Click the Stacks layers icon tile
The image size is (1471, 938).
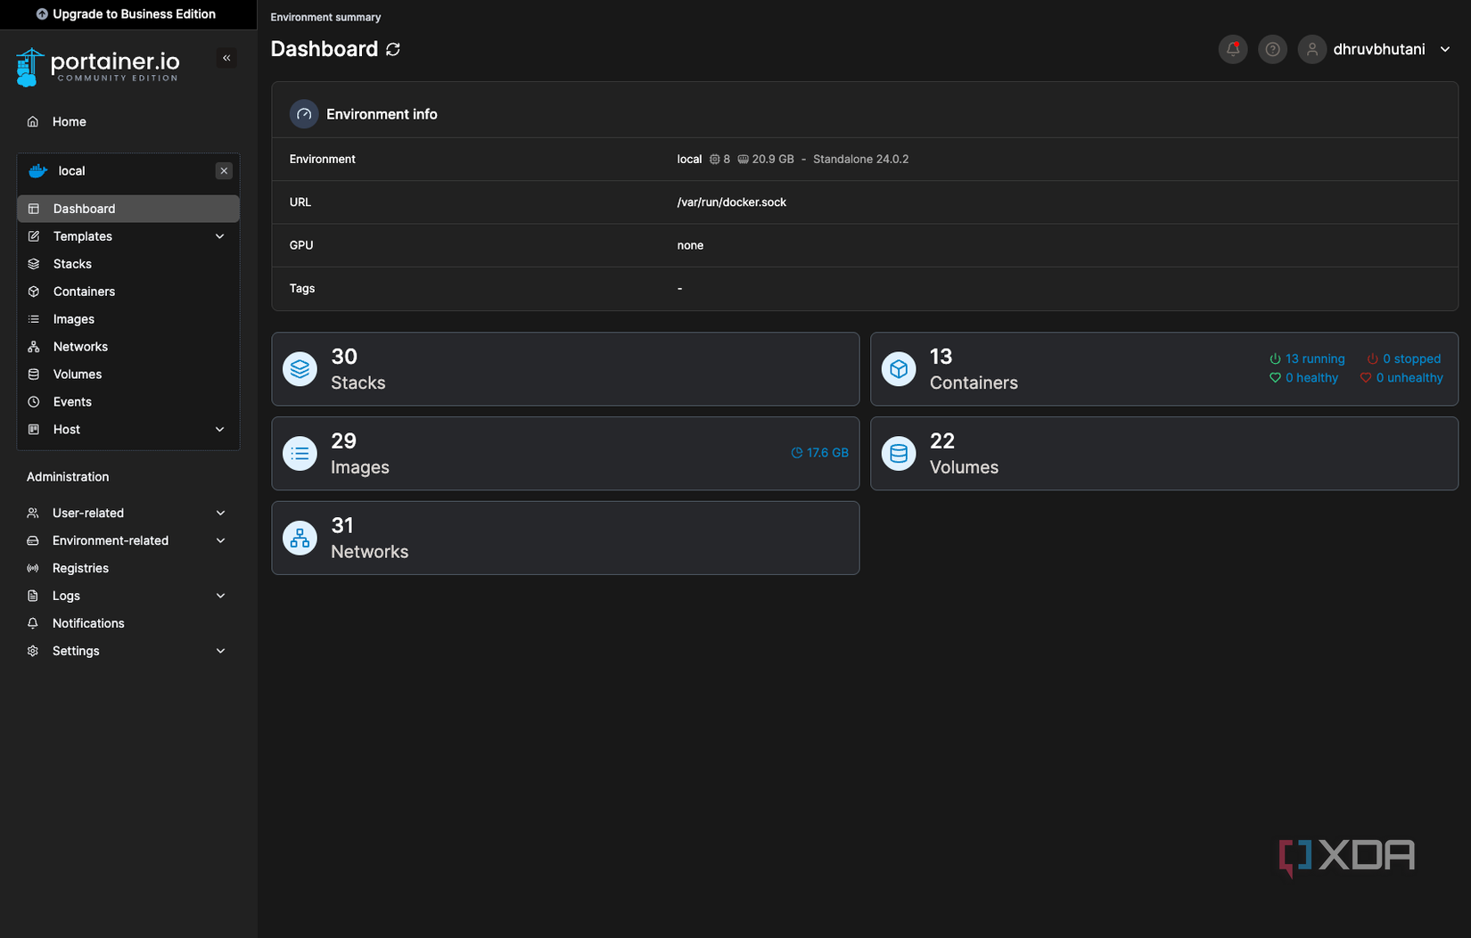point(300,369)
